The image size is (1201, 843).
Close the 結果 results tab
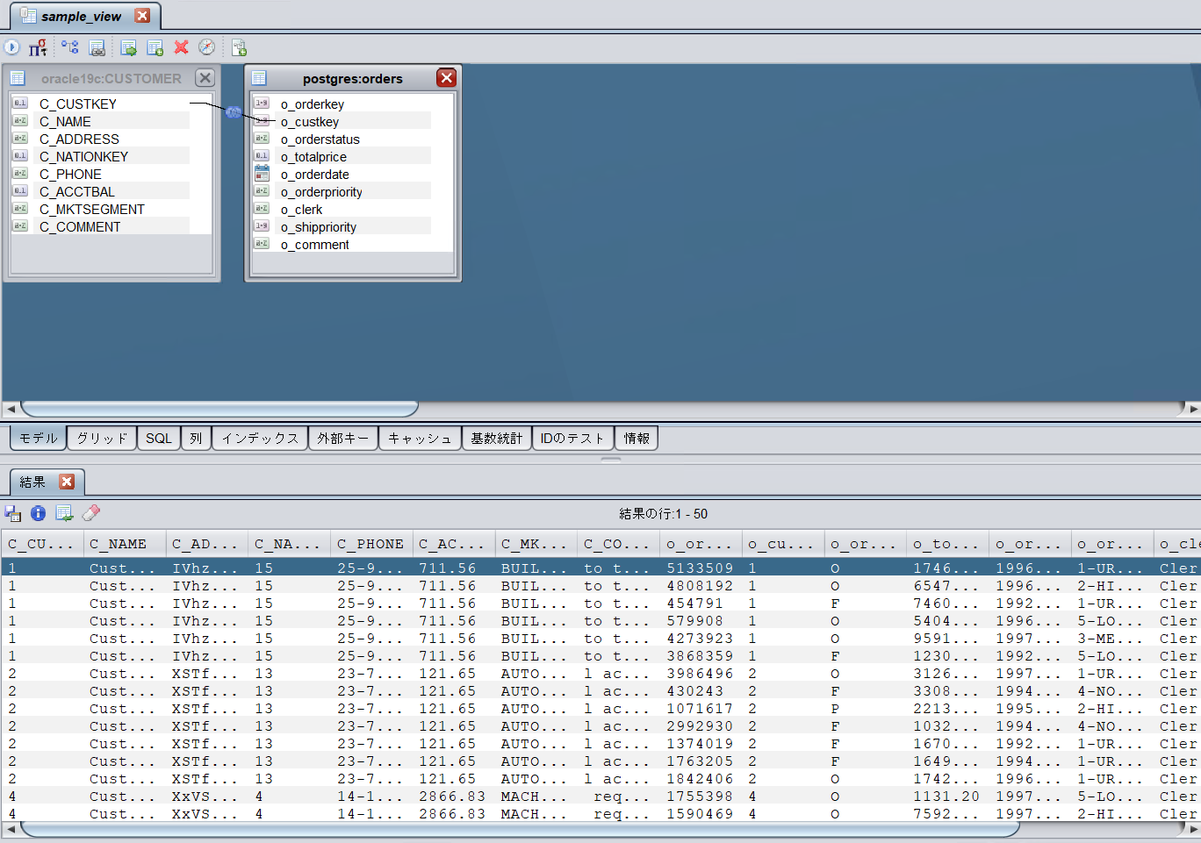(x=67, y=482)
